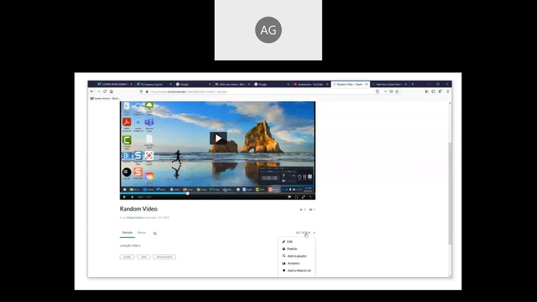Bookmark the page with star icon
The height and width of the screenshot is (302, 537).
pyautogui.click(x=397, y=91)
